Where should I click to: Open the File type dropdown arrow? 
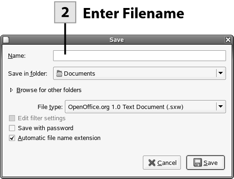220,107
